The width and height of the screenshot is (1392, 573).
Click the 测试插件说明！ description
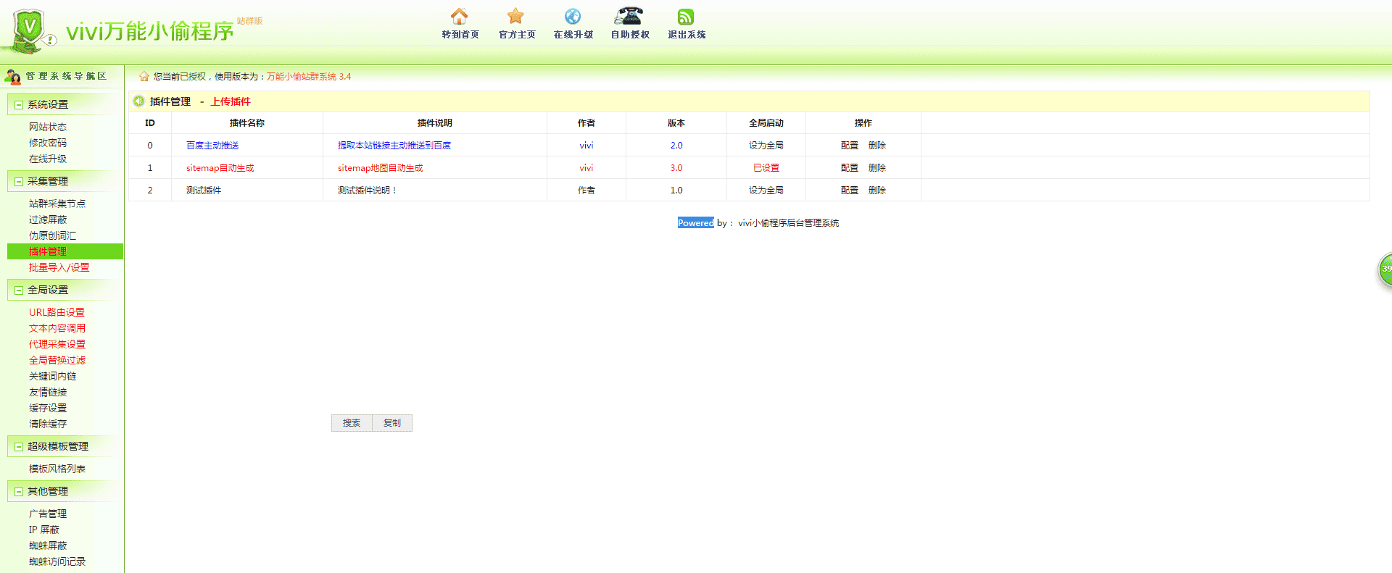coord(368,191)
